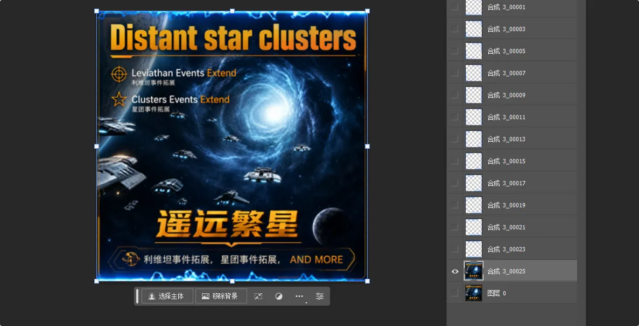Click the 移除背景 (Remove Background) button
The height and width of the screenshot is (326, 639).
coord(221,296)
